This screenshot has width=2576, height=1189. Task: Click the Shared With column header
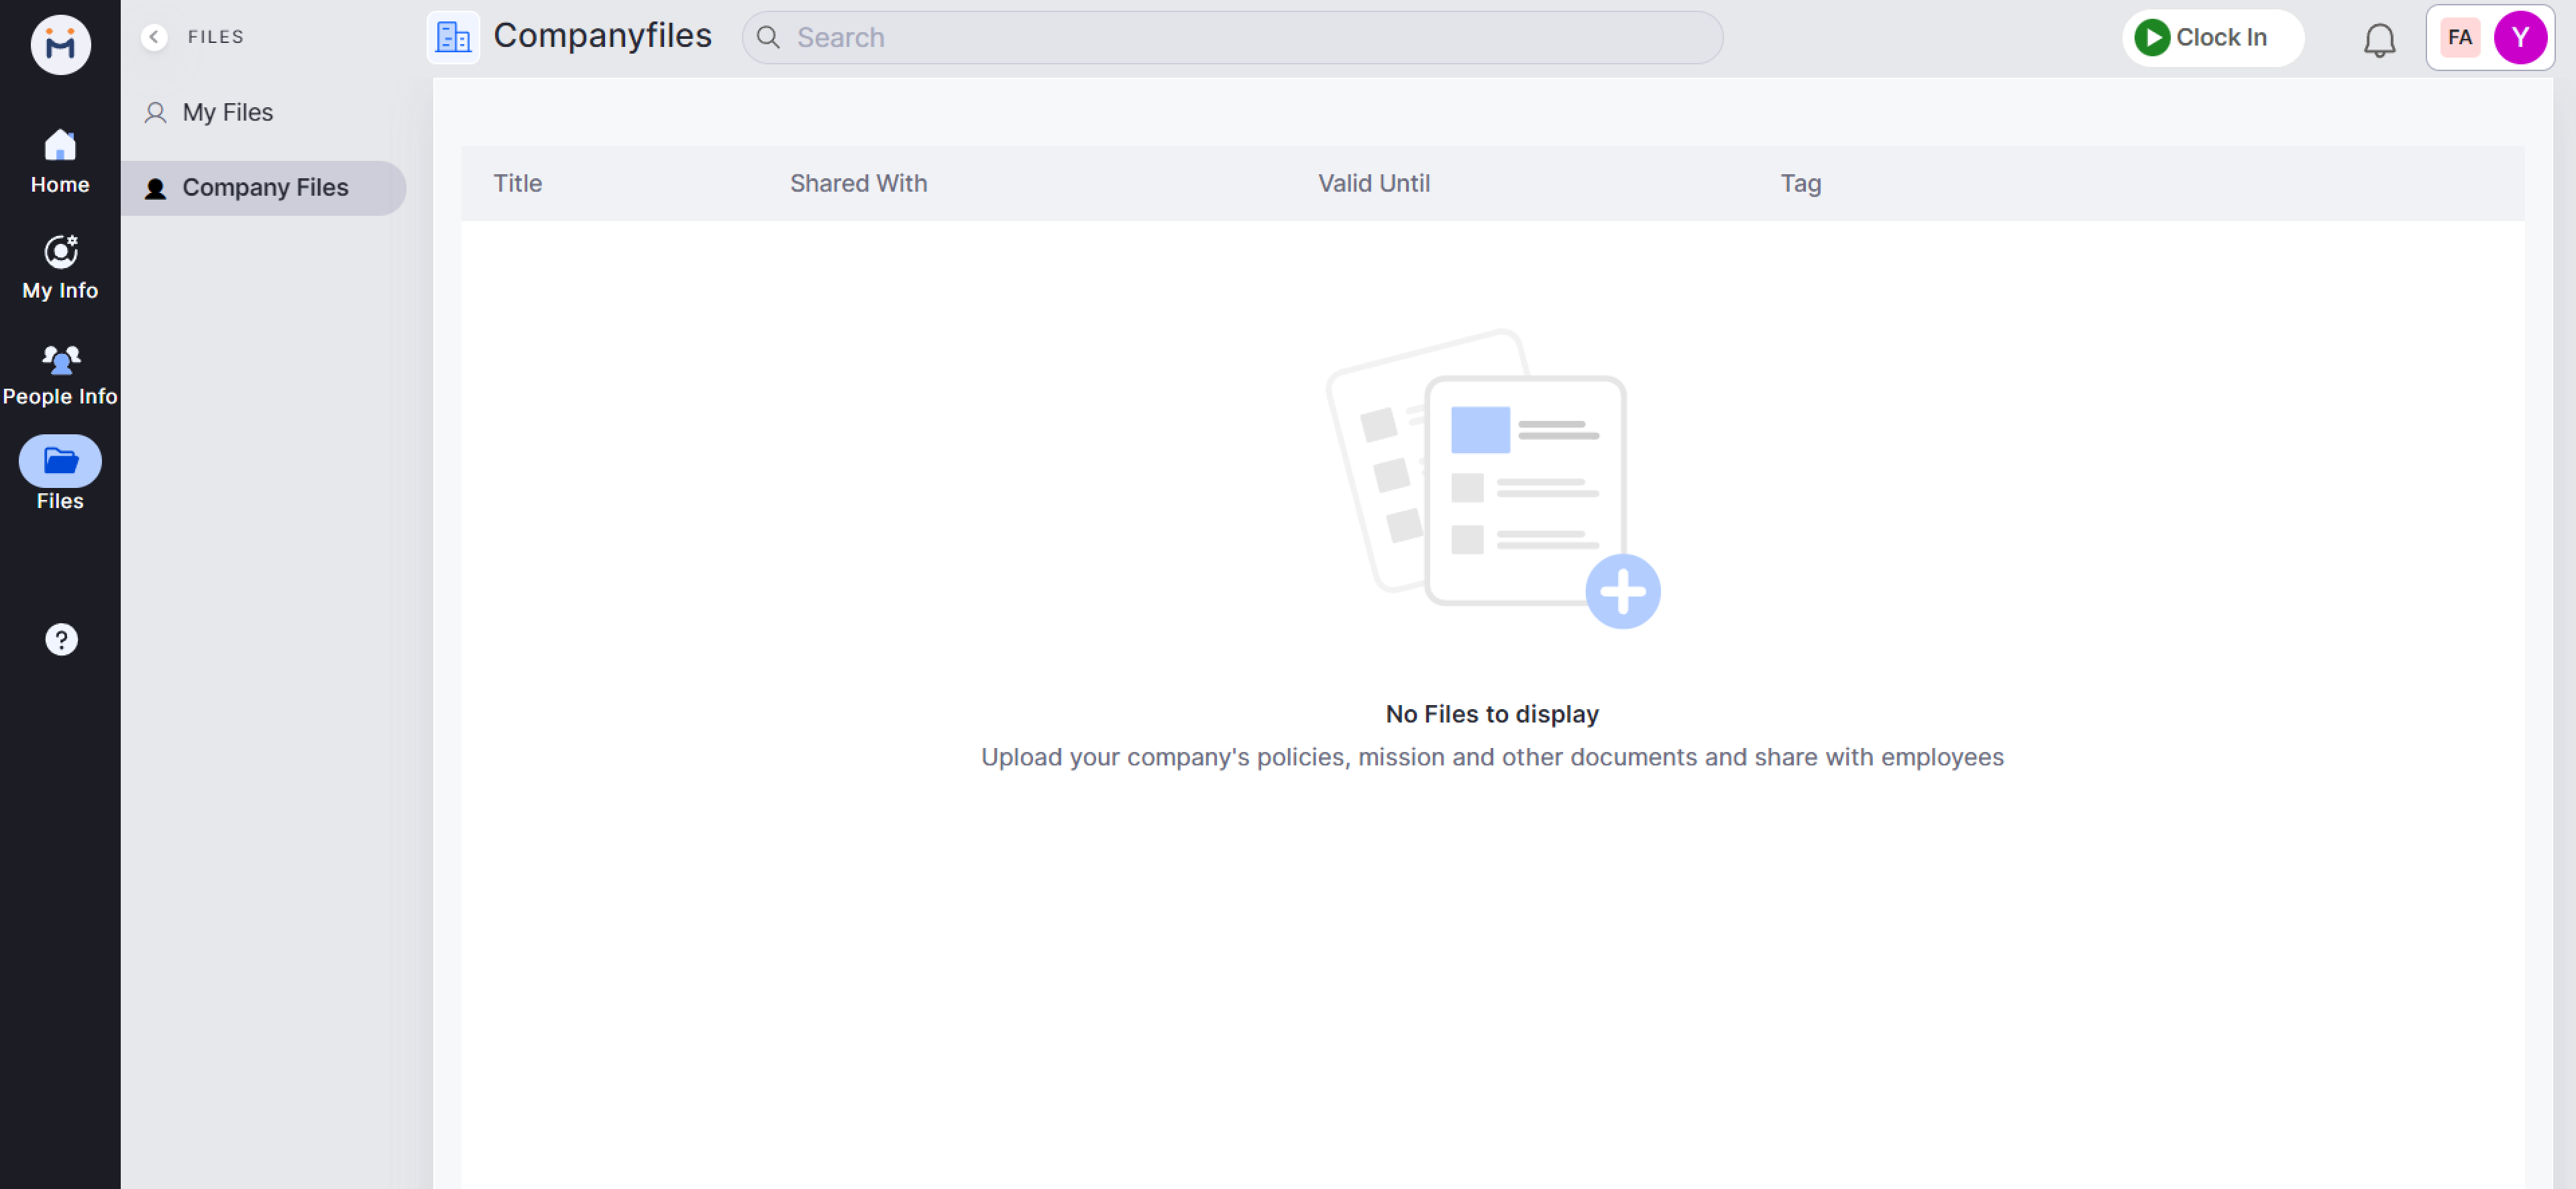[x=858, y=184]
